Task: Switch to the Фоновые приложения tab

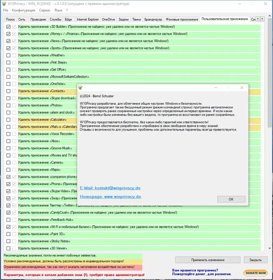Action: [x=182, y=20]
